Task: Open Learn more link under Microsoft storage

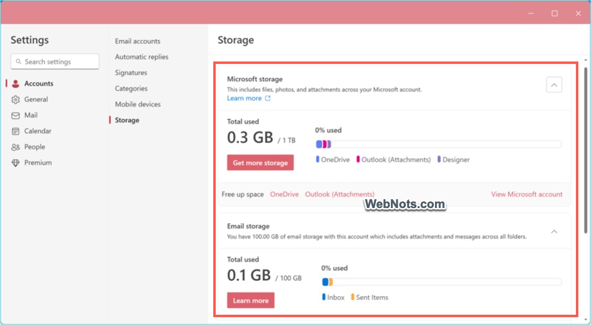Action: (244, 98)
